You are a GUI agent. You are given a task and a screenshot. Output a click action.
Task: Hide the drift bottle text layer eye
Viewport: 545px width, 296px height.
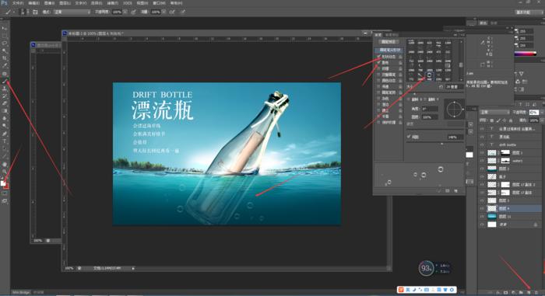click(482, 145)
